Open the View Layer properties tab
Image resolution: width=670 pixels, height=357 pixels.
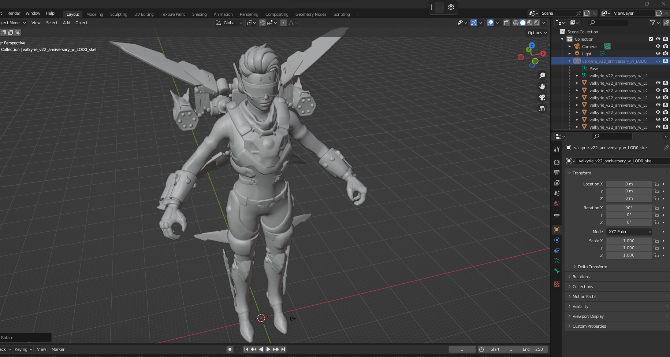point(557,183)
